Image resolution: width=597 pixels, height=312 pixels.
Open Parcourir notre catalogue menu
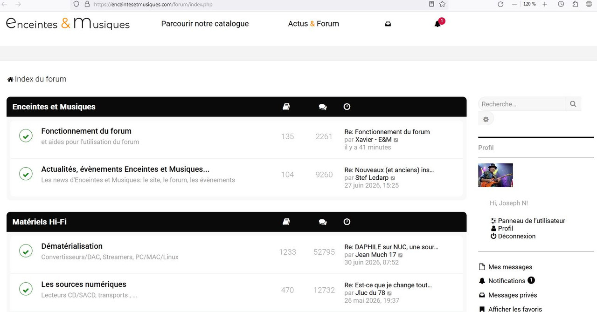click(x=205, y=24)
